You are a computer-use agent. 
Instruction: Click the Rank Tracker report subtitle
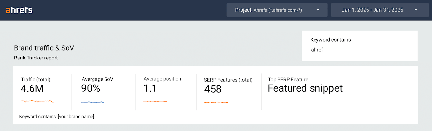point(36,58)
